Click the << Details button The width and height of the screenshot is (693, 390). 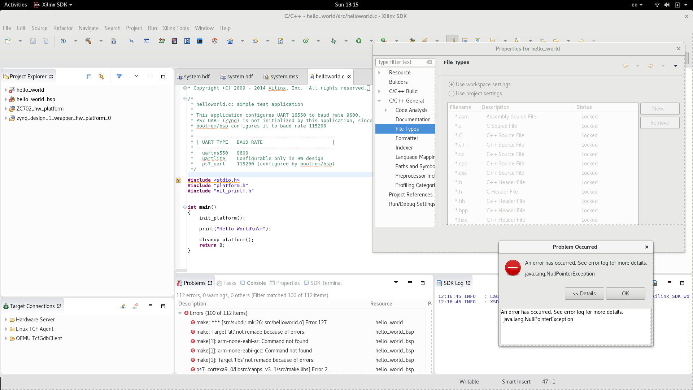click(584, 294)
